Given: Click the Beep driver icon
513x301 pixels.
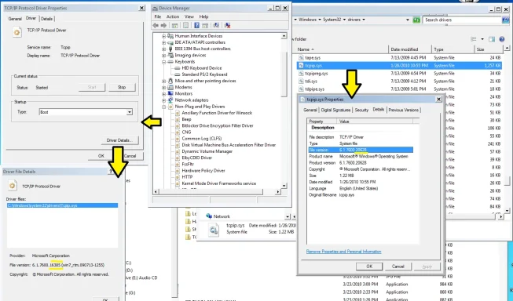Looking at the screenshot, I should 178,119.
